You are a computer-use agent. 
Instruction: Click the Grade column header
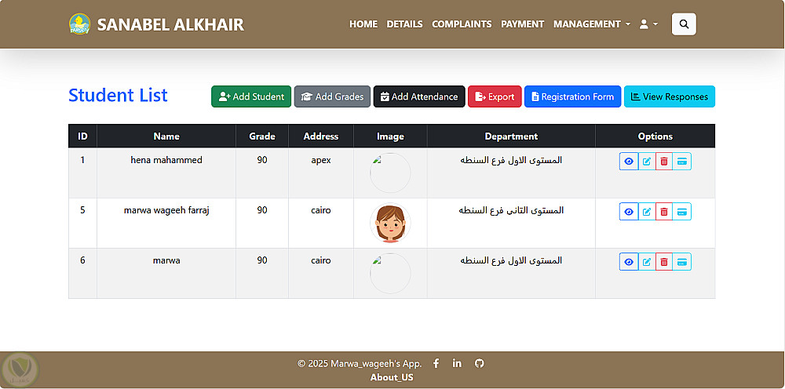pos(262,136)
